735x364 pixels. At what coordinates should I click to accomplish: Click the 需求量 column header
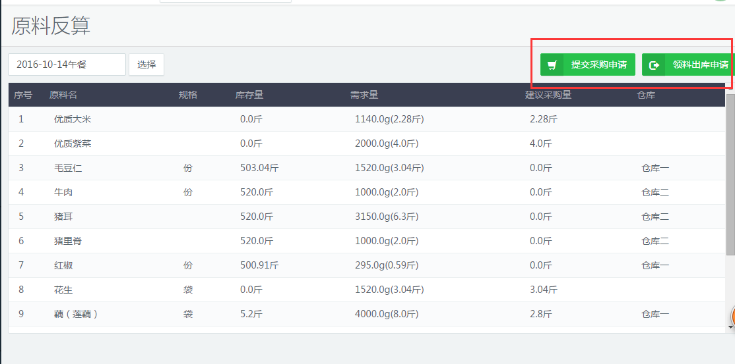click(x=364, y=95)
